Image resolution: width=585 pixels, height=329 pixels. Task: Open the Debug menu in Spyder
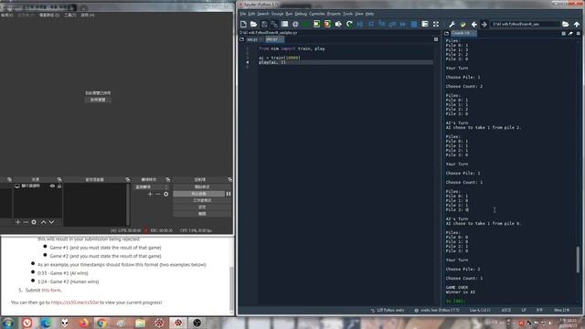pos(301,14)
